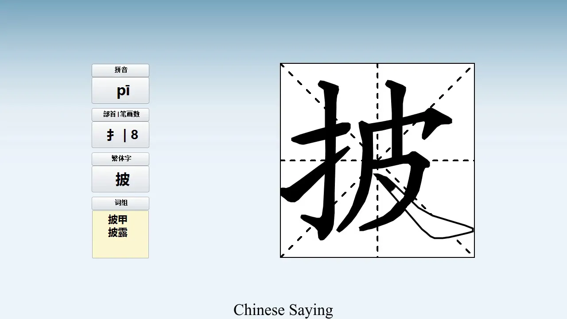567x319 pixels.
Task: Click the pī pinyin value box
Action: pos(120,90)
